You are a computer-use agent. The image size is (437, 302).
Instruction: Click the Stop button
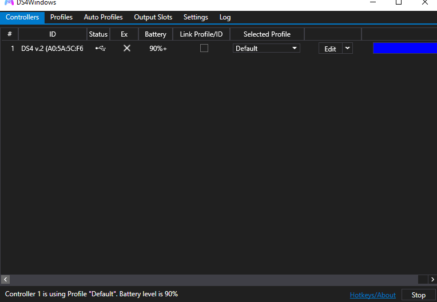tap(418, 295)
